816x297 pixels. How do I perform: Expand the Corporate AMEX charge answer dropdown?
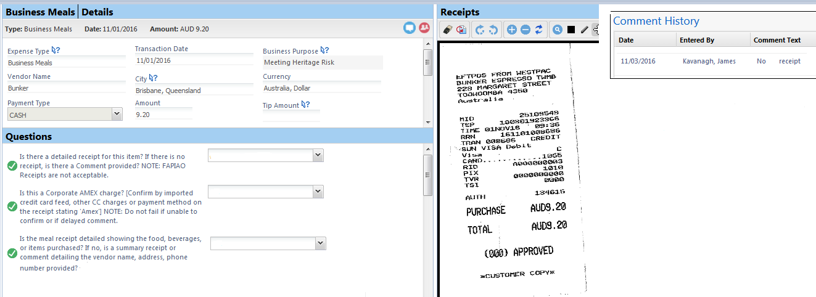pos(318,192)
